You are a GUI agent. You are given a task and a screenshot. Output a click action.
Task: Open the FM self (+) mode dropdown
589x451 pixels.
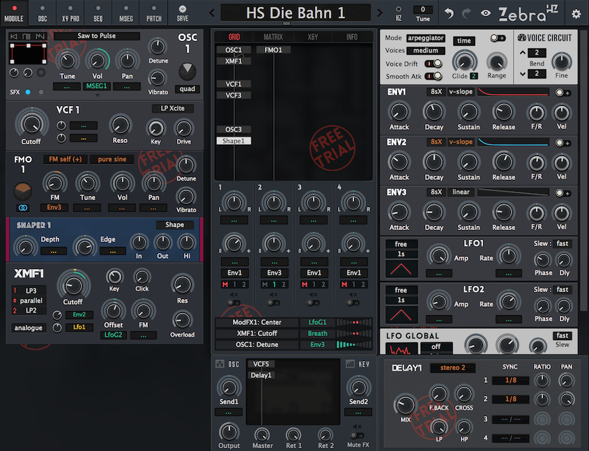[x=66, y=160]
